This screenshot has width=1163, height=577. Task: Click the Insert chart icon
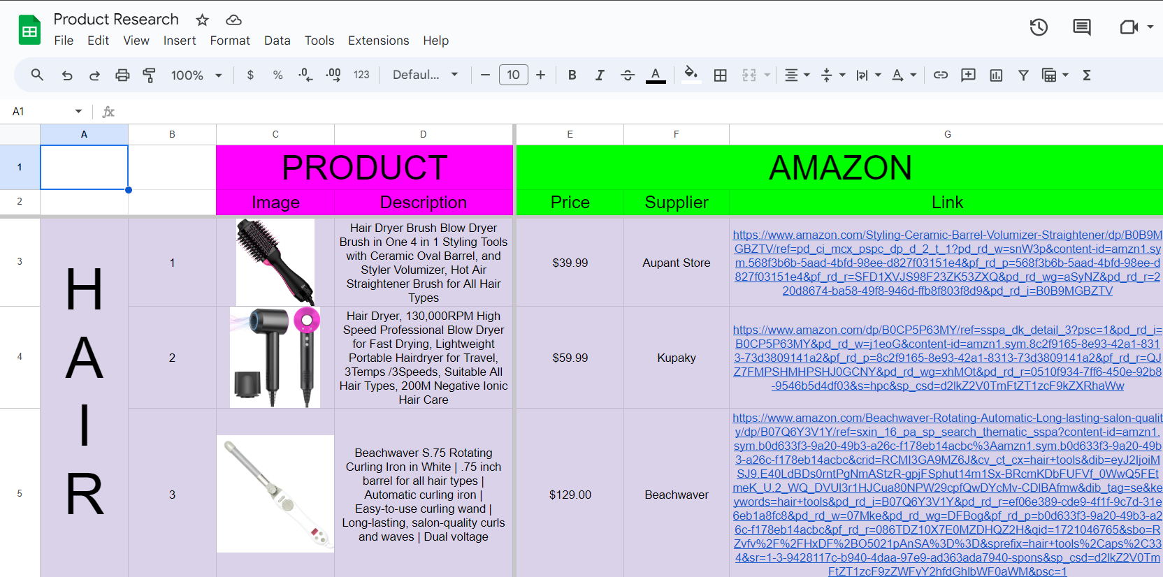click(x=996, y=75)
